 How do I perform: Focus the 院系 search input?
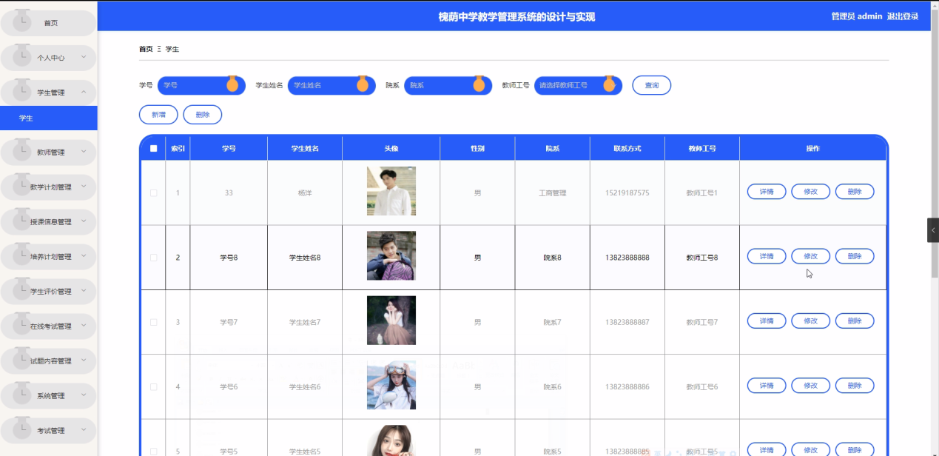448,85
